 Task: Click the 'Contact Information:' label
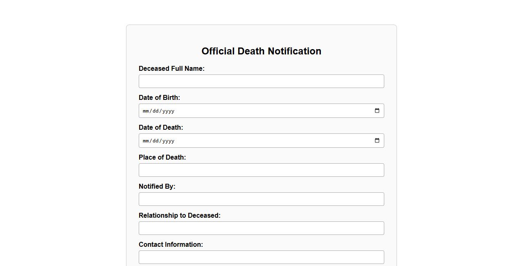171,244
